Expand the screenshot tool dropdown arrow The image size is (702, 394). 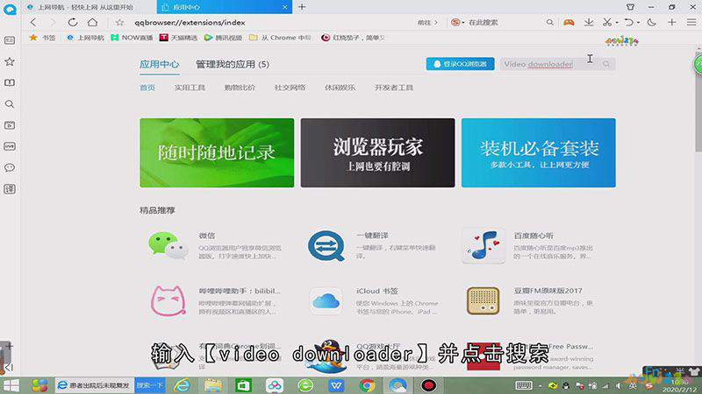pyautogui.click(x=617, y=23)
